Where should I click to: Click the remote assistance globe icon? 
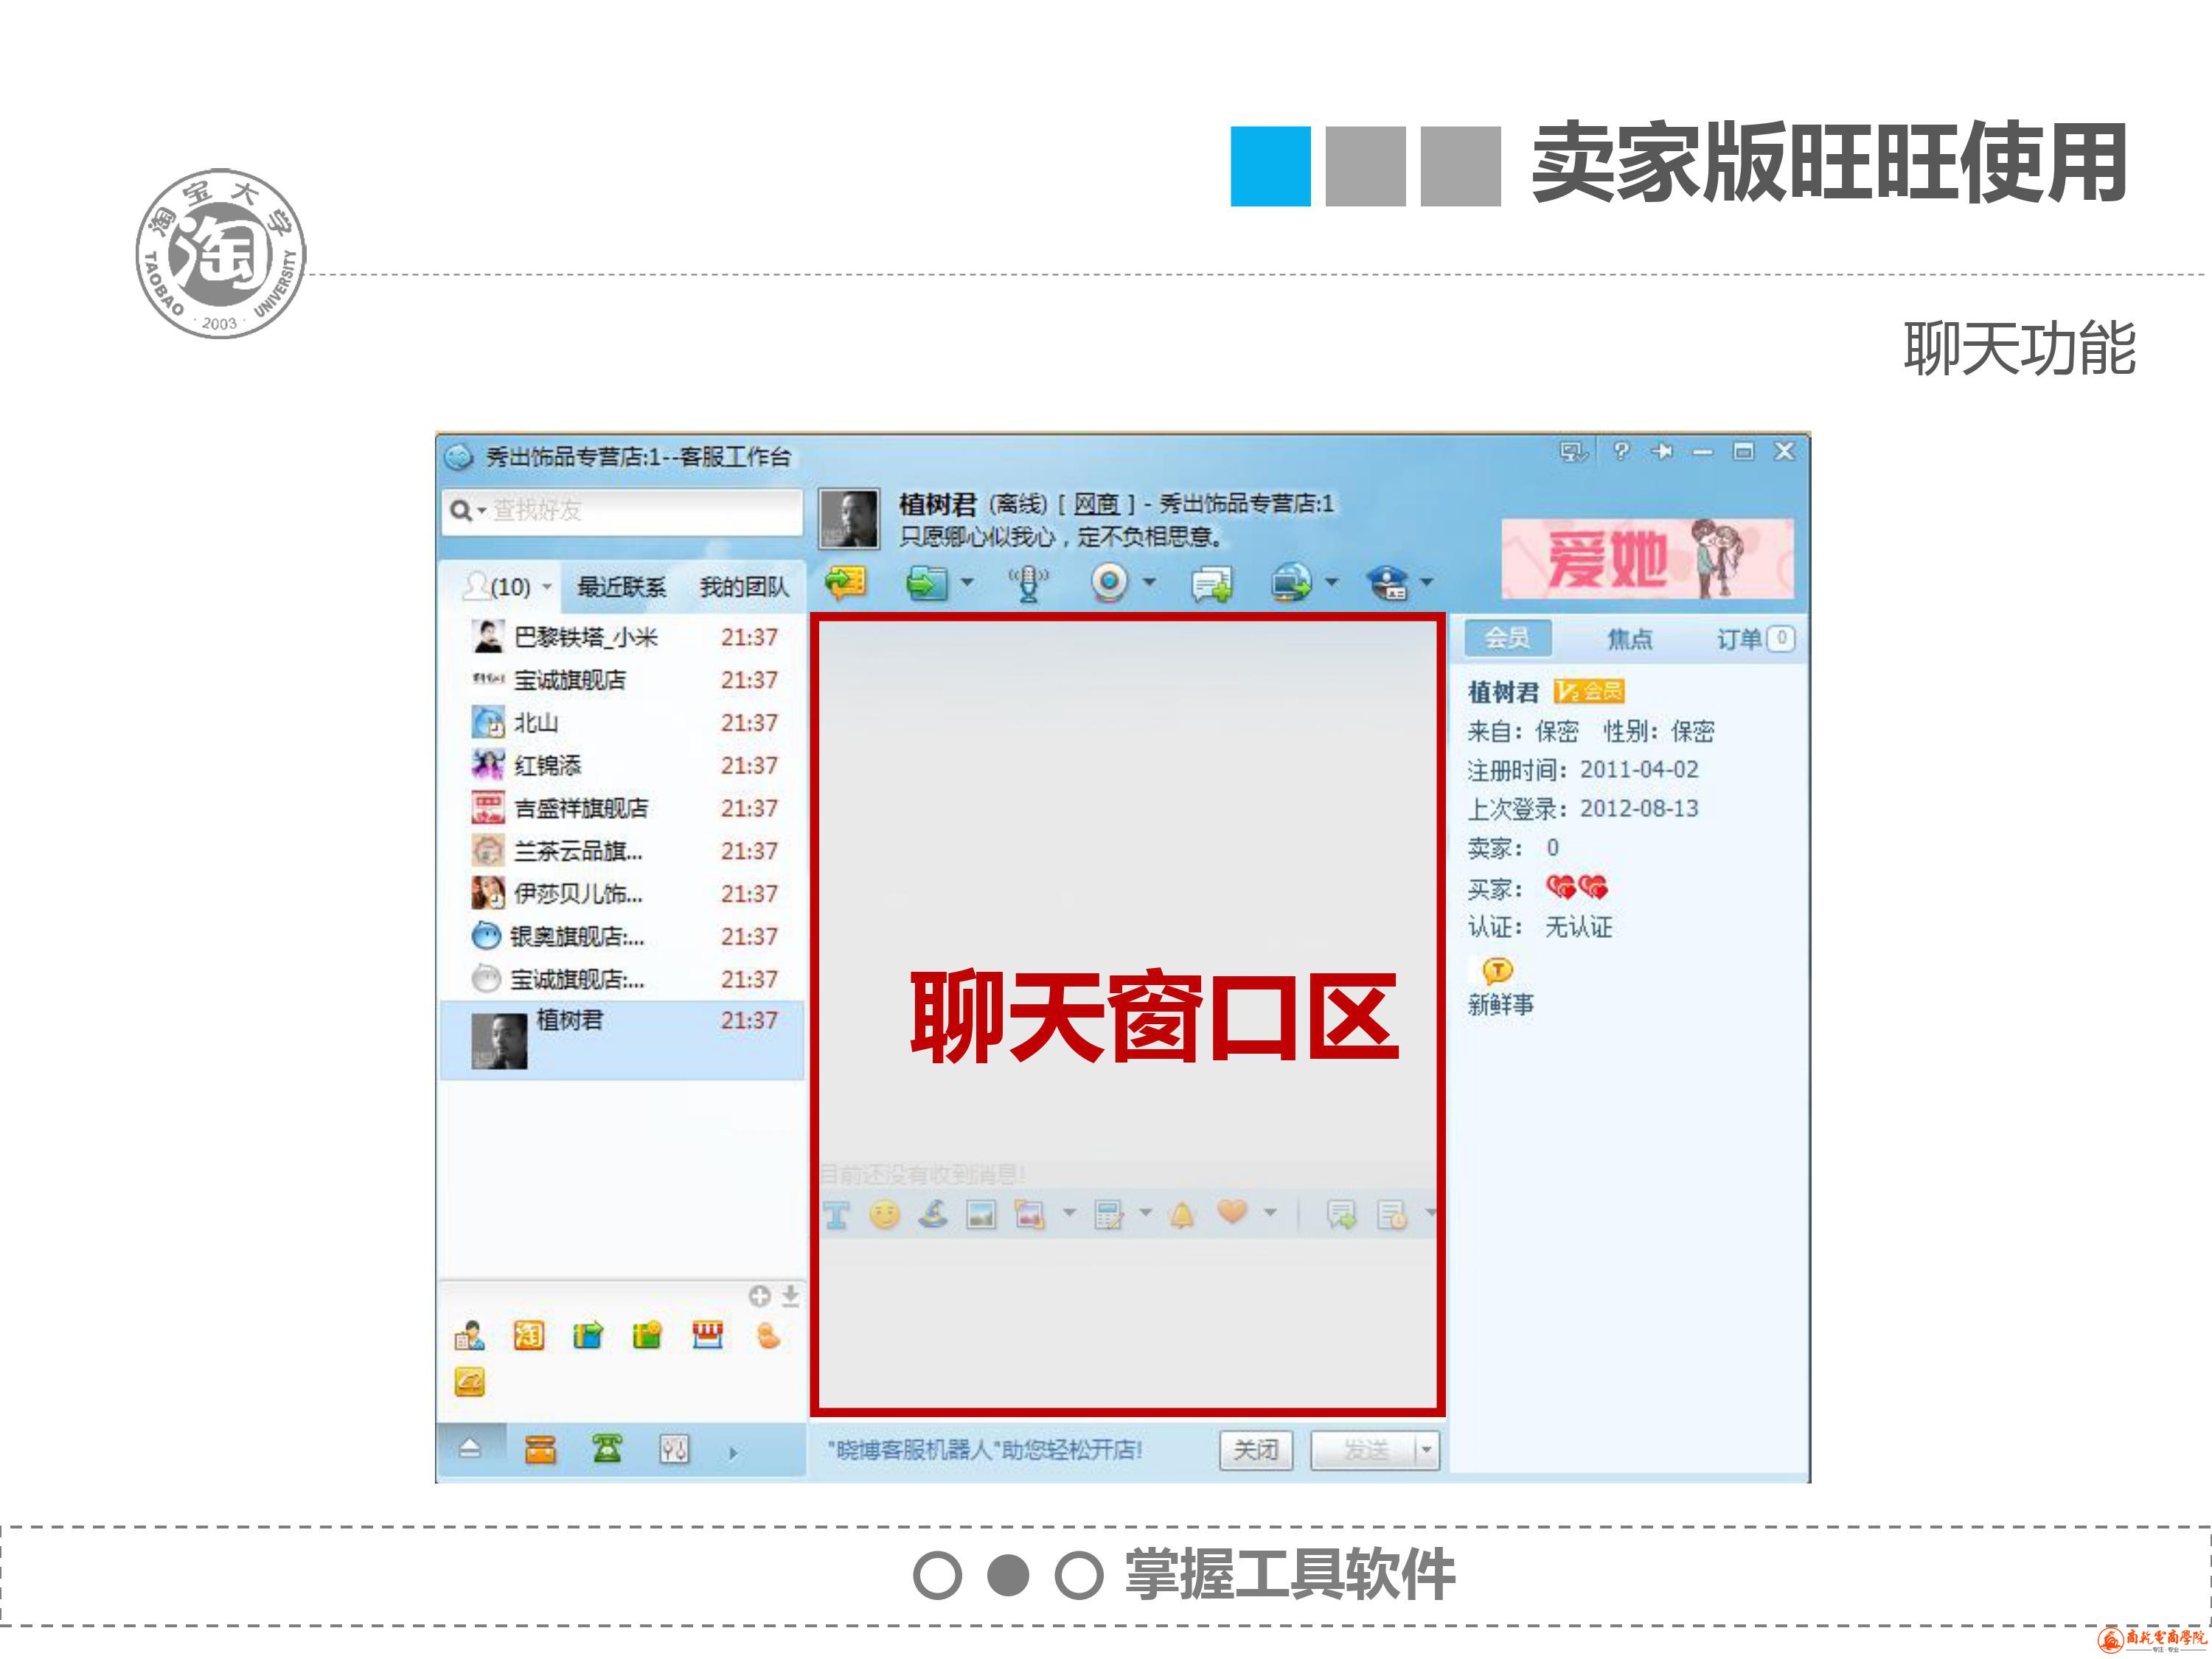(1291, 582)
